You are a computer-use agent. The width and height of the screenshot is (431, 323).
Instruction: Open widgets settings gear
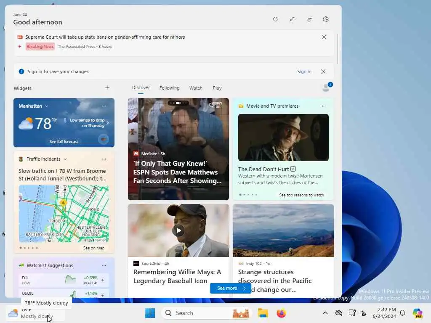[326, 19]
